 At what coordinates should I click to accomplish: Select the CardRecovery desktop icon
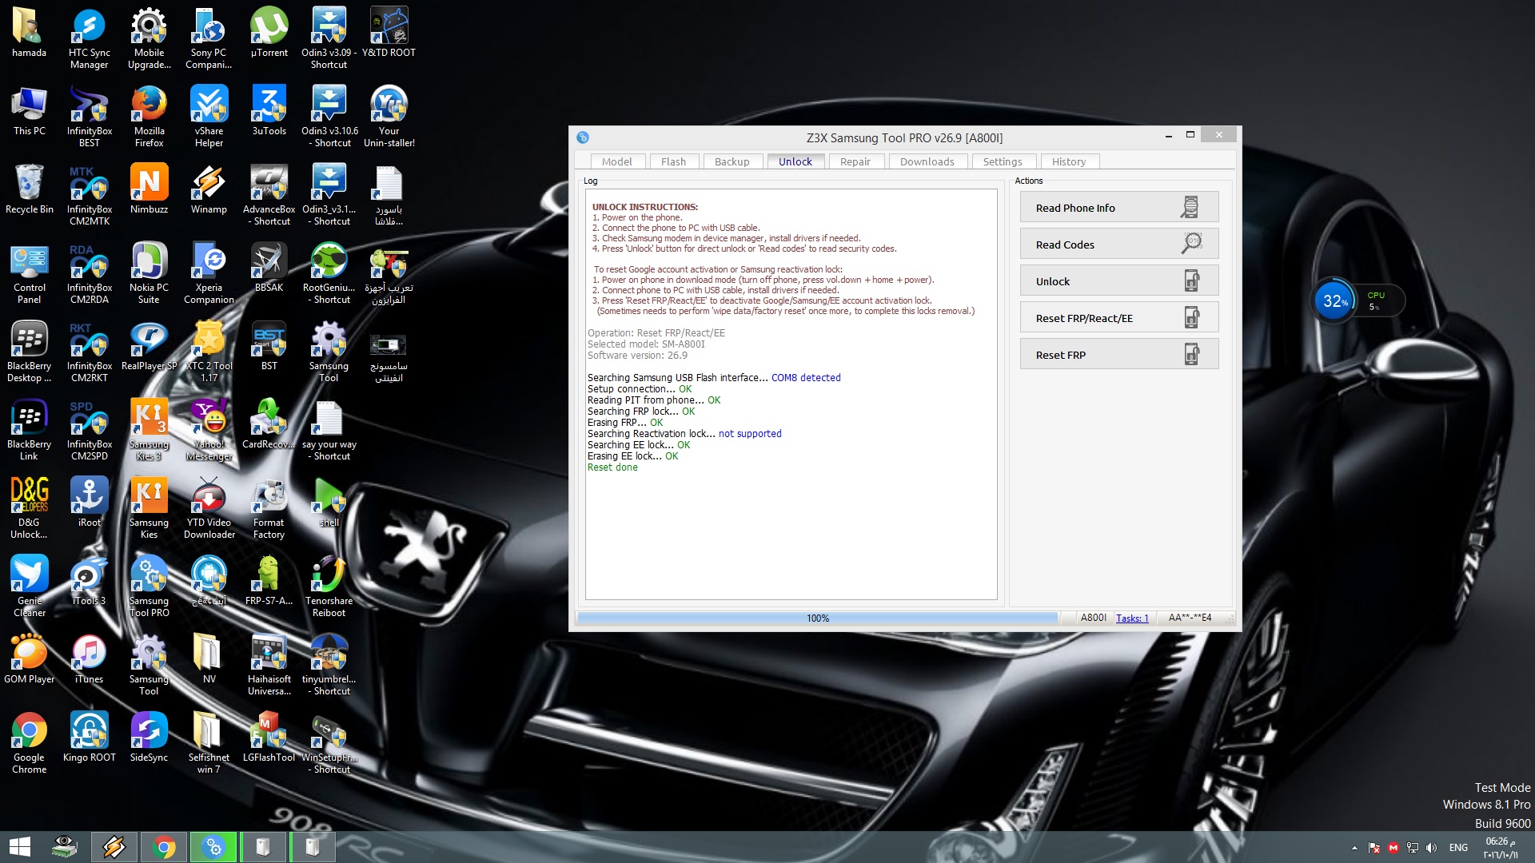click(x=269, y=425)
